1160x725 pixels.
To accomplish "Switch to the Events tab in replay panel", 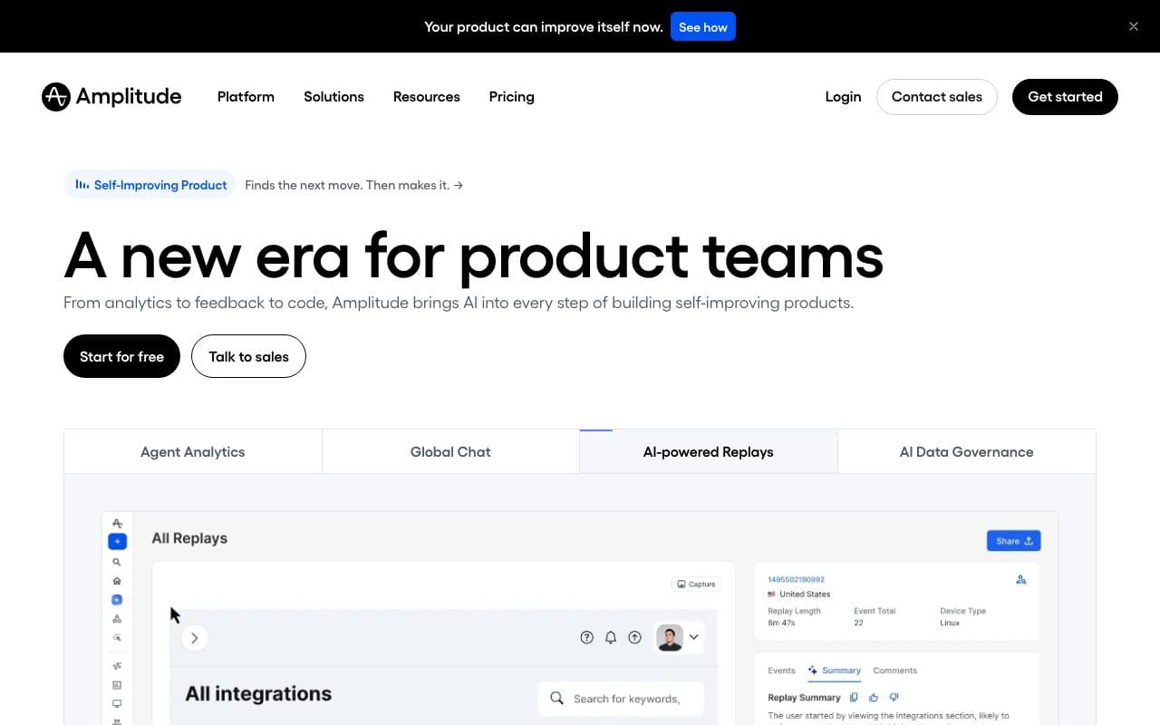I will (x=781, y=671).
